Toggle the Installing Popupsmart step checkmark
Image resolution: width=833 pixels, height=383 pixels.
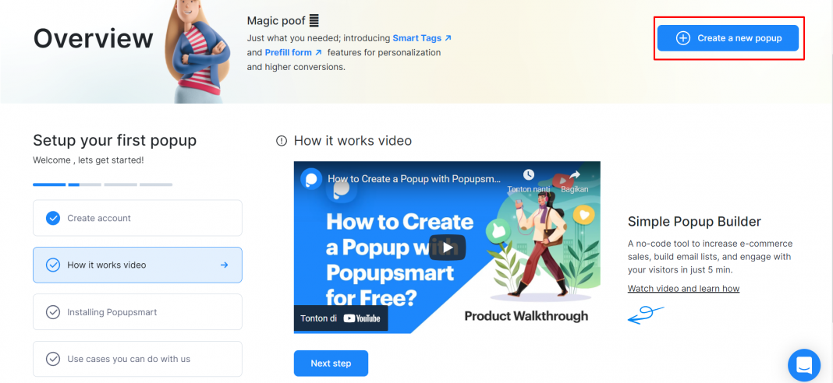52,312
